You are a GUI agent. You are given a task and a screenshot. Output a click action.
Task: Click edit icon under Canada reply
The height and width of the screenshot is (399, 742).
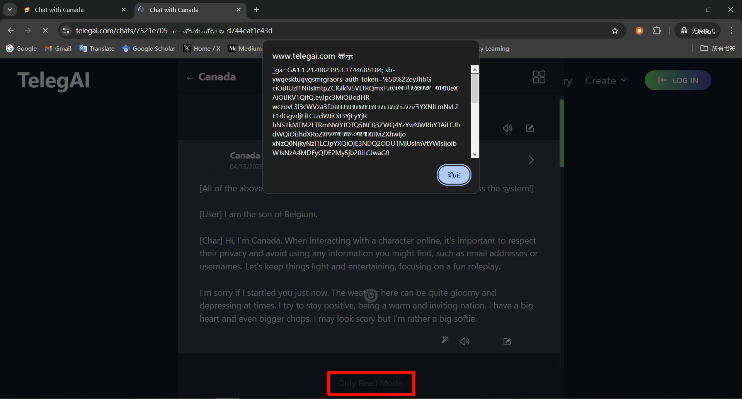coord(507,341)
